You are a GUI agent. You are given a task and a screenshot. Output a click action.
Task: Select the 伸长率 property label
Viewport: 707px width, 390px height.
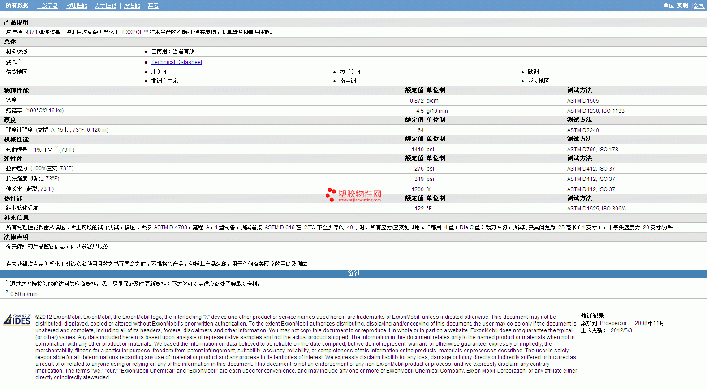[x=30, y=189]
